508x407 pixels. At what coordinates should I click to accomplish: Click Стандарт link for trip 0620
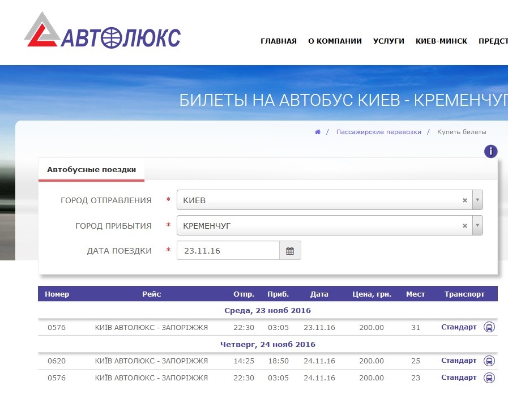click(459, 361)
